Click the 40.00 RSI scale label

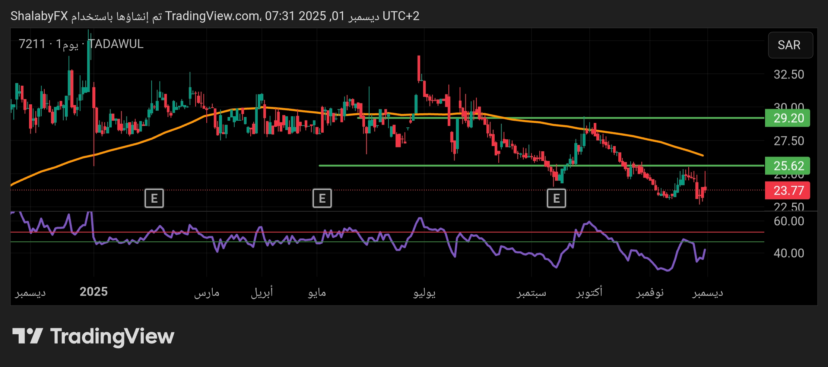[789, 253]
